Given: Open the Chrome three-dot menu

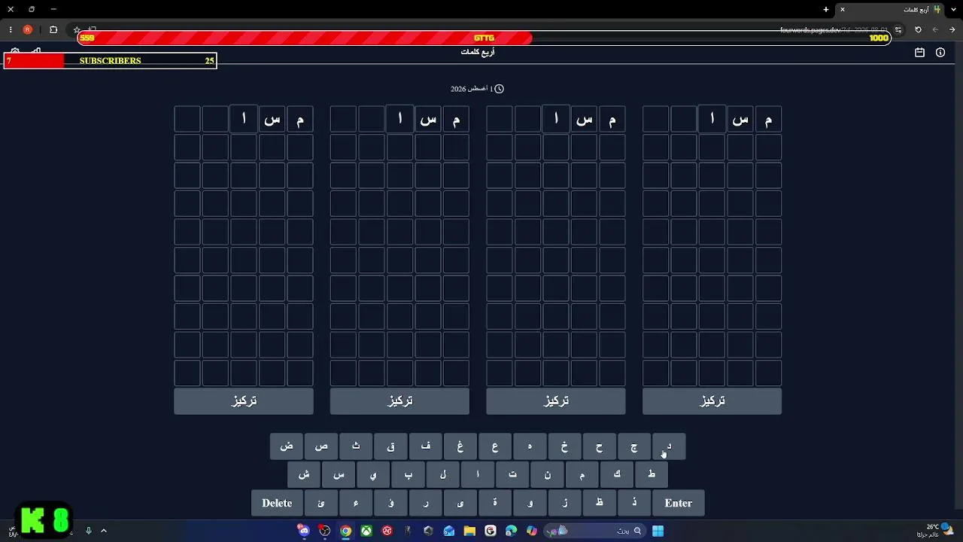Looking at the screenshot, I should (x=11, y=29).
